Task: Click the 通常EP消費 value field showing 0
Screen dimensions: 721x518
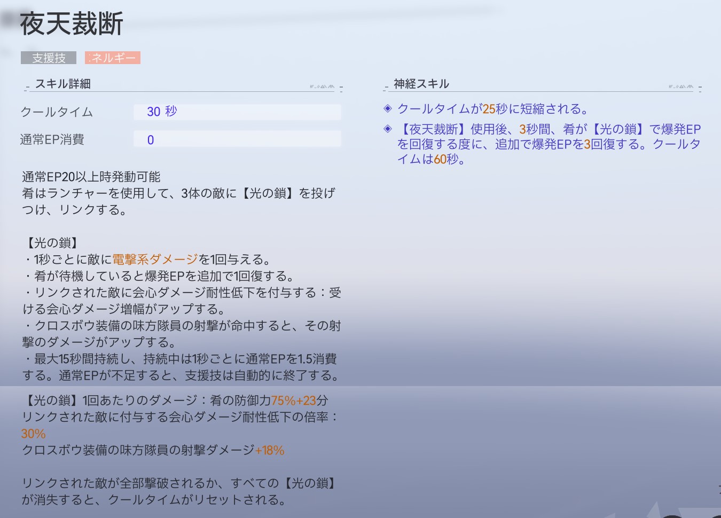Action: pos(237,139)
